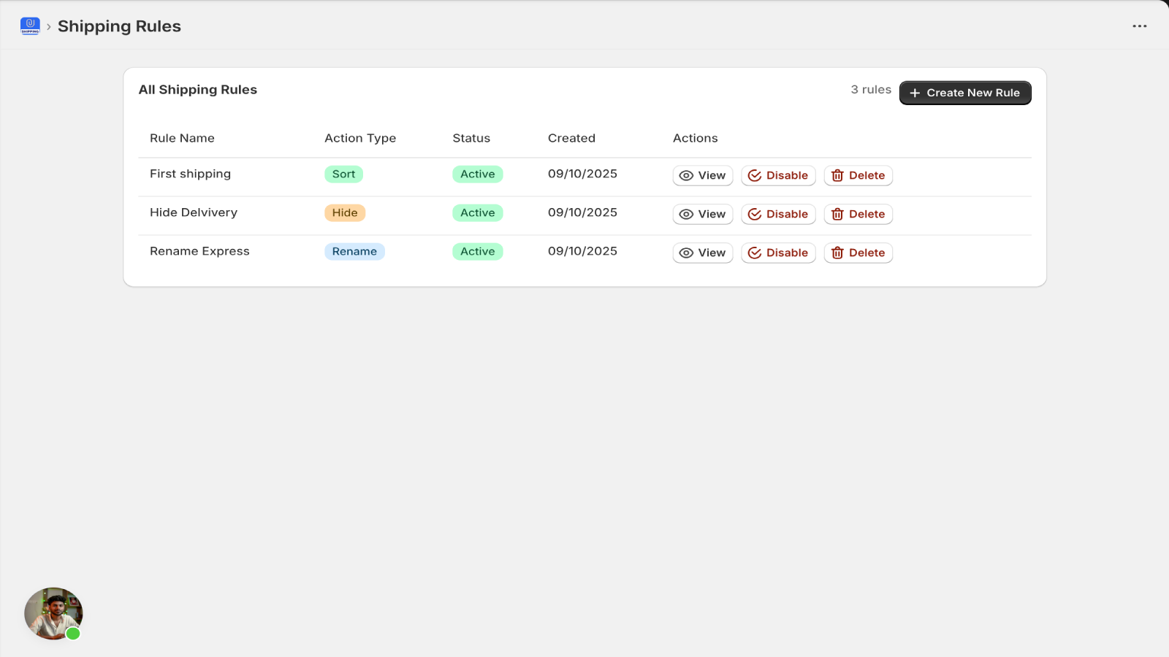Click trash icon for Rename Express
The image size is (1169, 657).
click(837, 253)
